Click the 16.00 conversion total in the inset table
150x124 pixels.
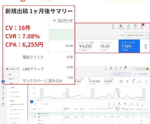click(69, 46)
